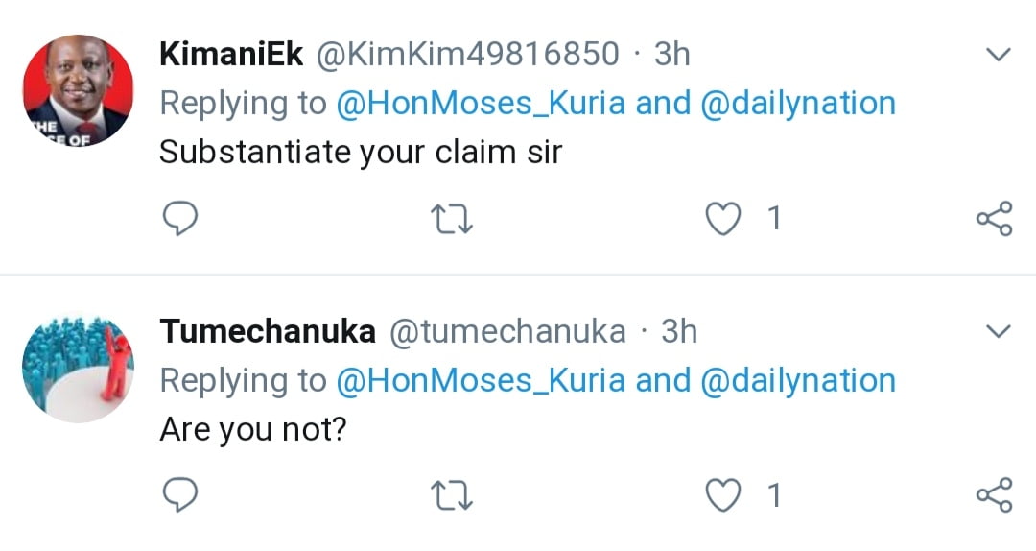1036x551 pixels.
Task: Expand options menu for KimaniEk's tweet
Action: (999, 55)
